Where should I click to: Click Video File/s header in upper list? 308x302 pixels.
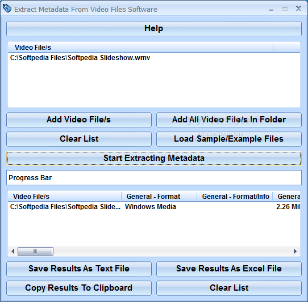coord(140,48)
